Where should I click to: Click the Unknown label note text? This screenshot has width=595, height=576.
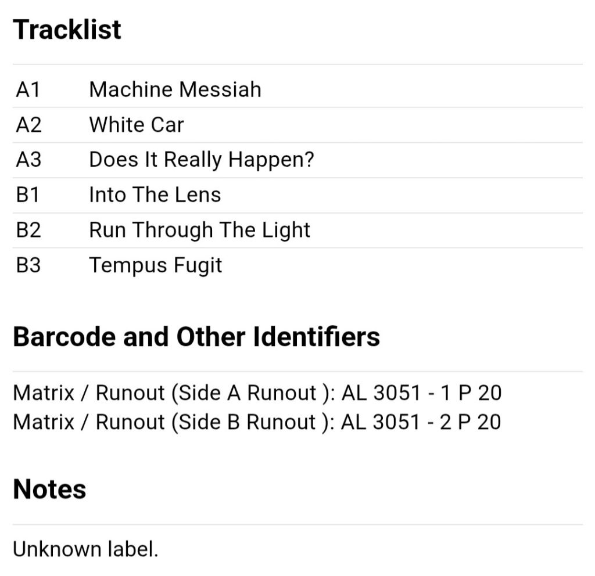point(85,549)
